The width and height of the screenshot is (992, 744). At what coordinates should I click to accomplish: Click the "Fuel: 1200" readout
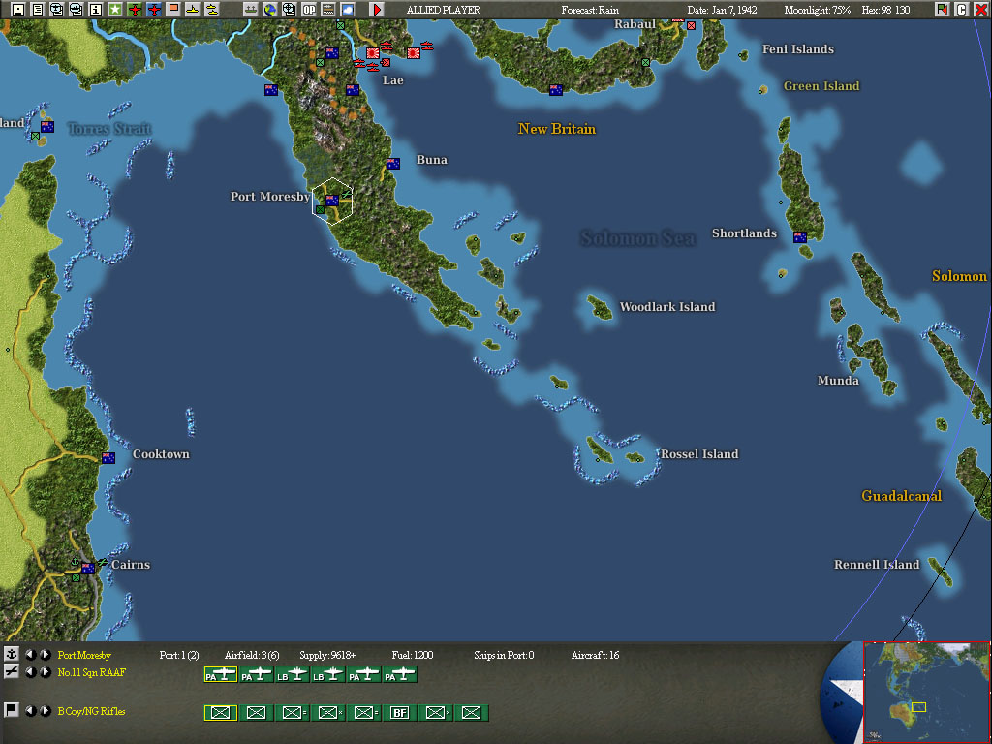coord(413,655)
